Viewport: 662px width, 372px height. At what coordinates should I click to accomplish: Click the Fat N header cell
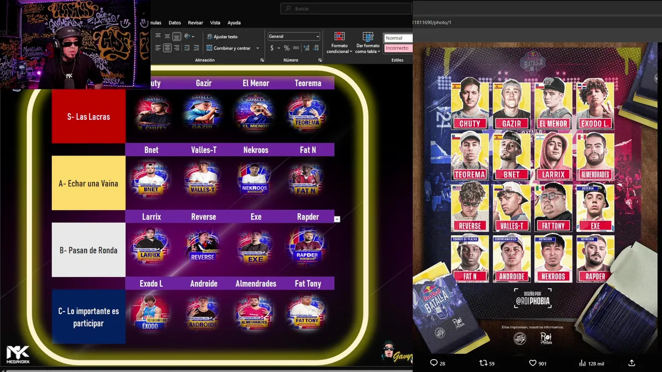tap(308, 150)
